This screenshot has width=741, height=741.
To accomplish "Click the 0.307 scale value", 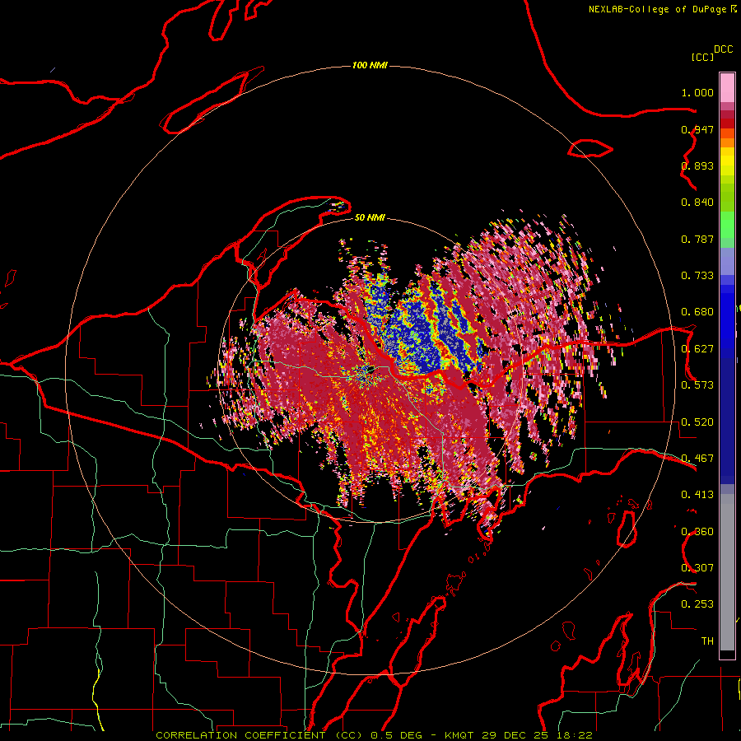I will tap(697, 568).
